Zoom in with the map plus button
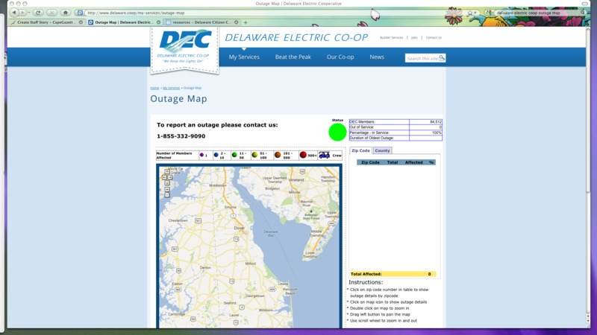 167,189
